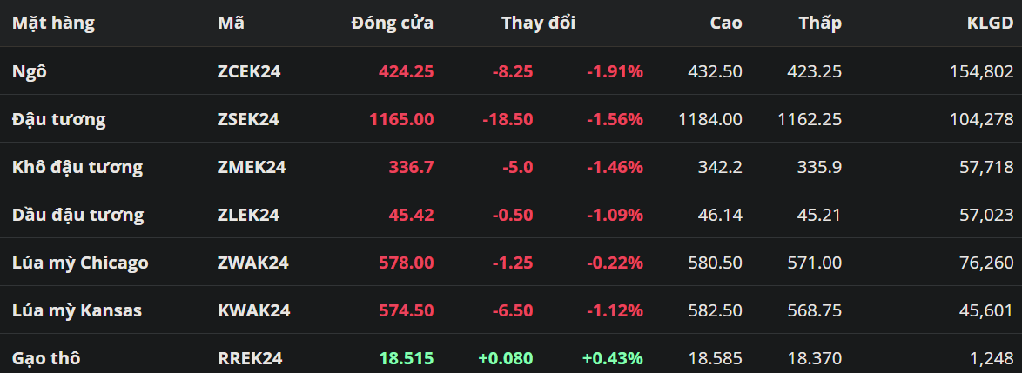1022x373 pixels.
Task: Select Ngô volume 154,802 cell
Action: [981, 71]
